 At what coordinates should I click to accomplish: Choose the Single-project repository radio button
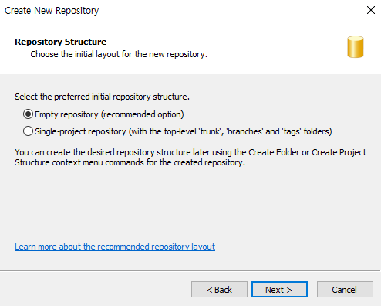coord(28,131)
